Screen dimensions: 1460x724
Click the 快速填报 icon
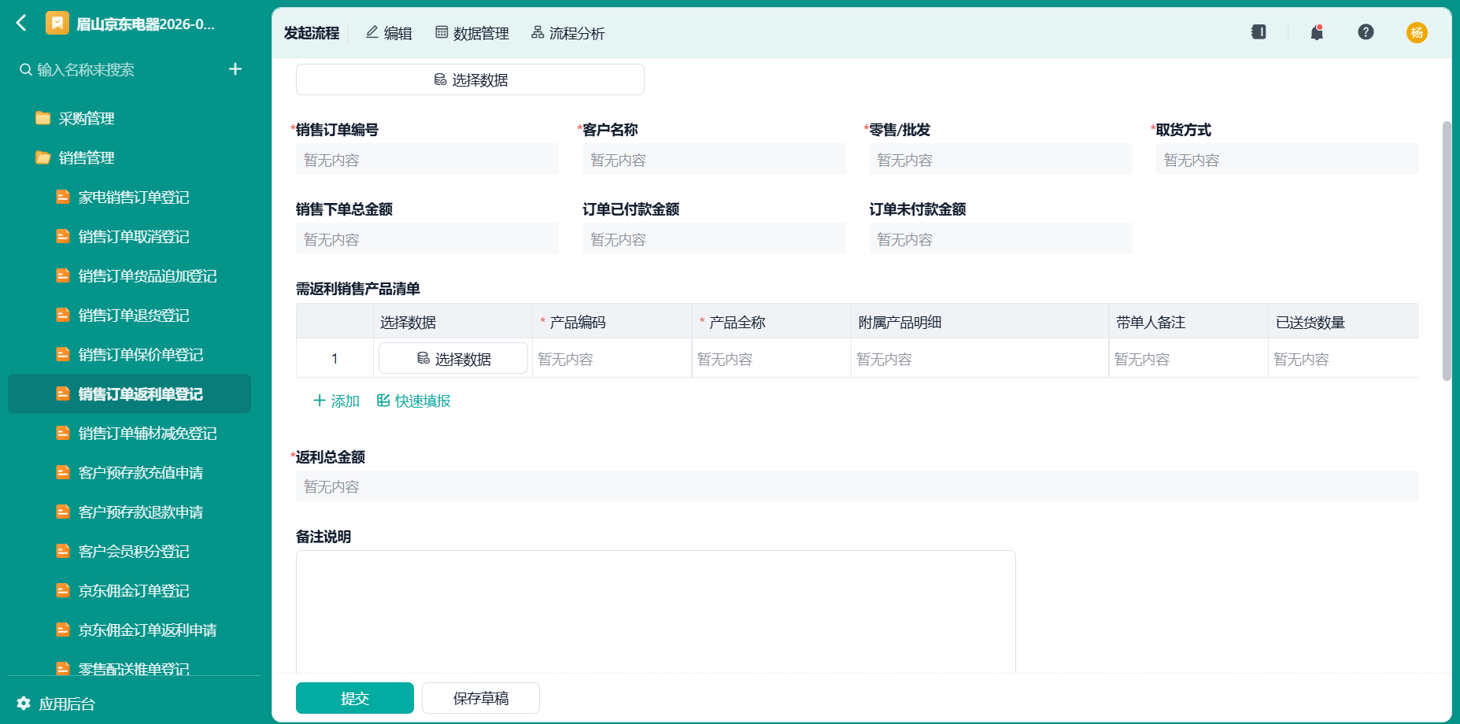pyautogui.click(x=383, y=401)
